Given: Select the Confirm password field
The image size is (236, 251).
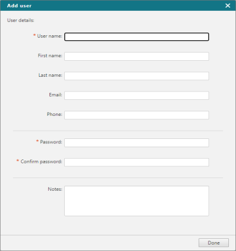Looking at the screenshot, I should (x=137, y=162).
